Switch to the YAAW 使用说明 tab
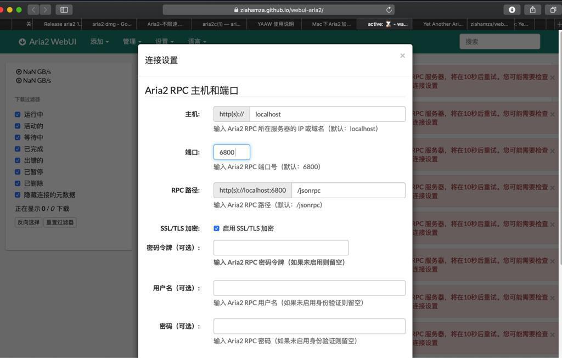Image resolution: width=562 pixels, height=358 pixels. [x=276, y=24]
